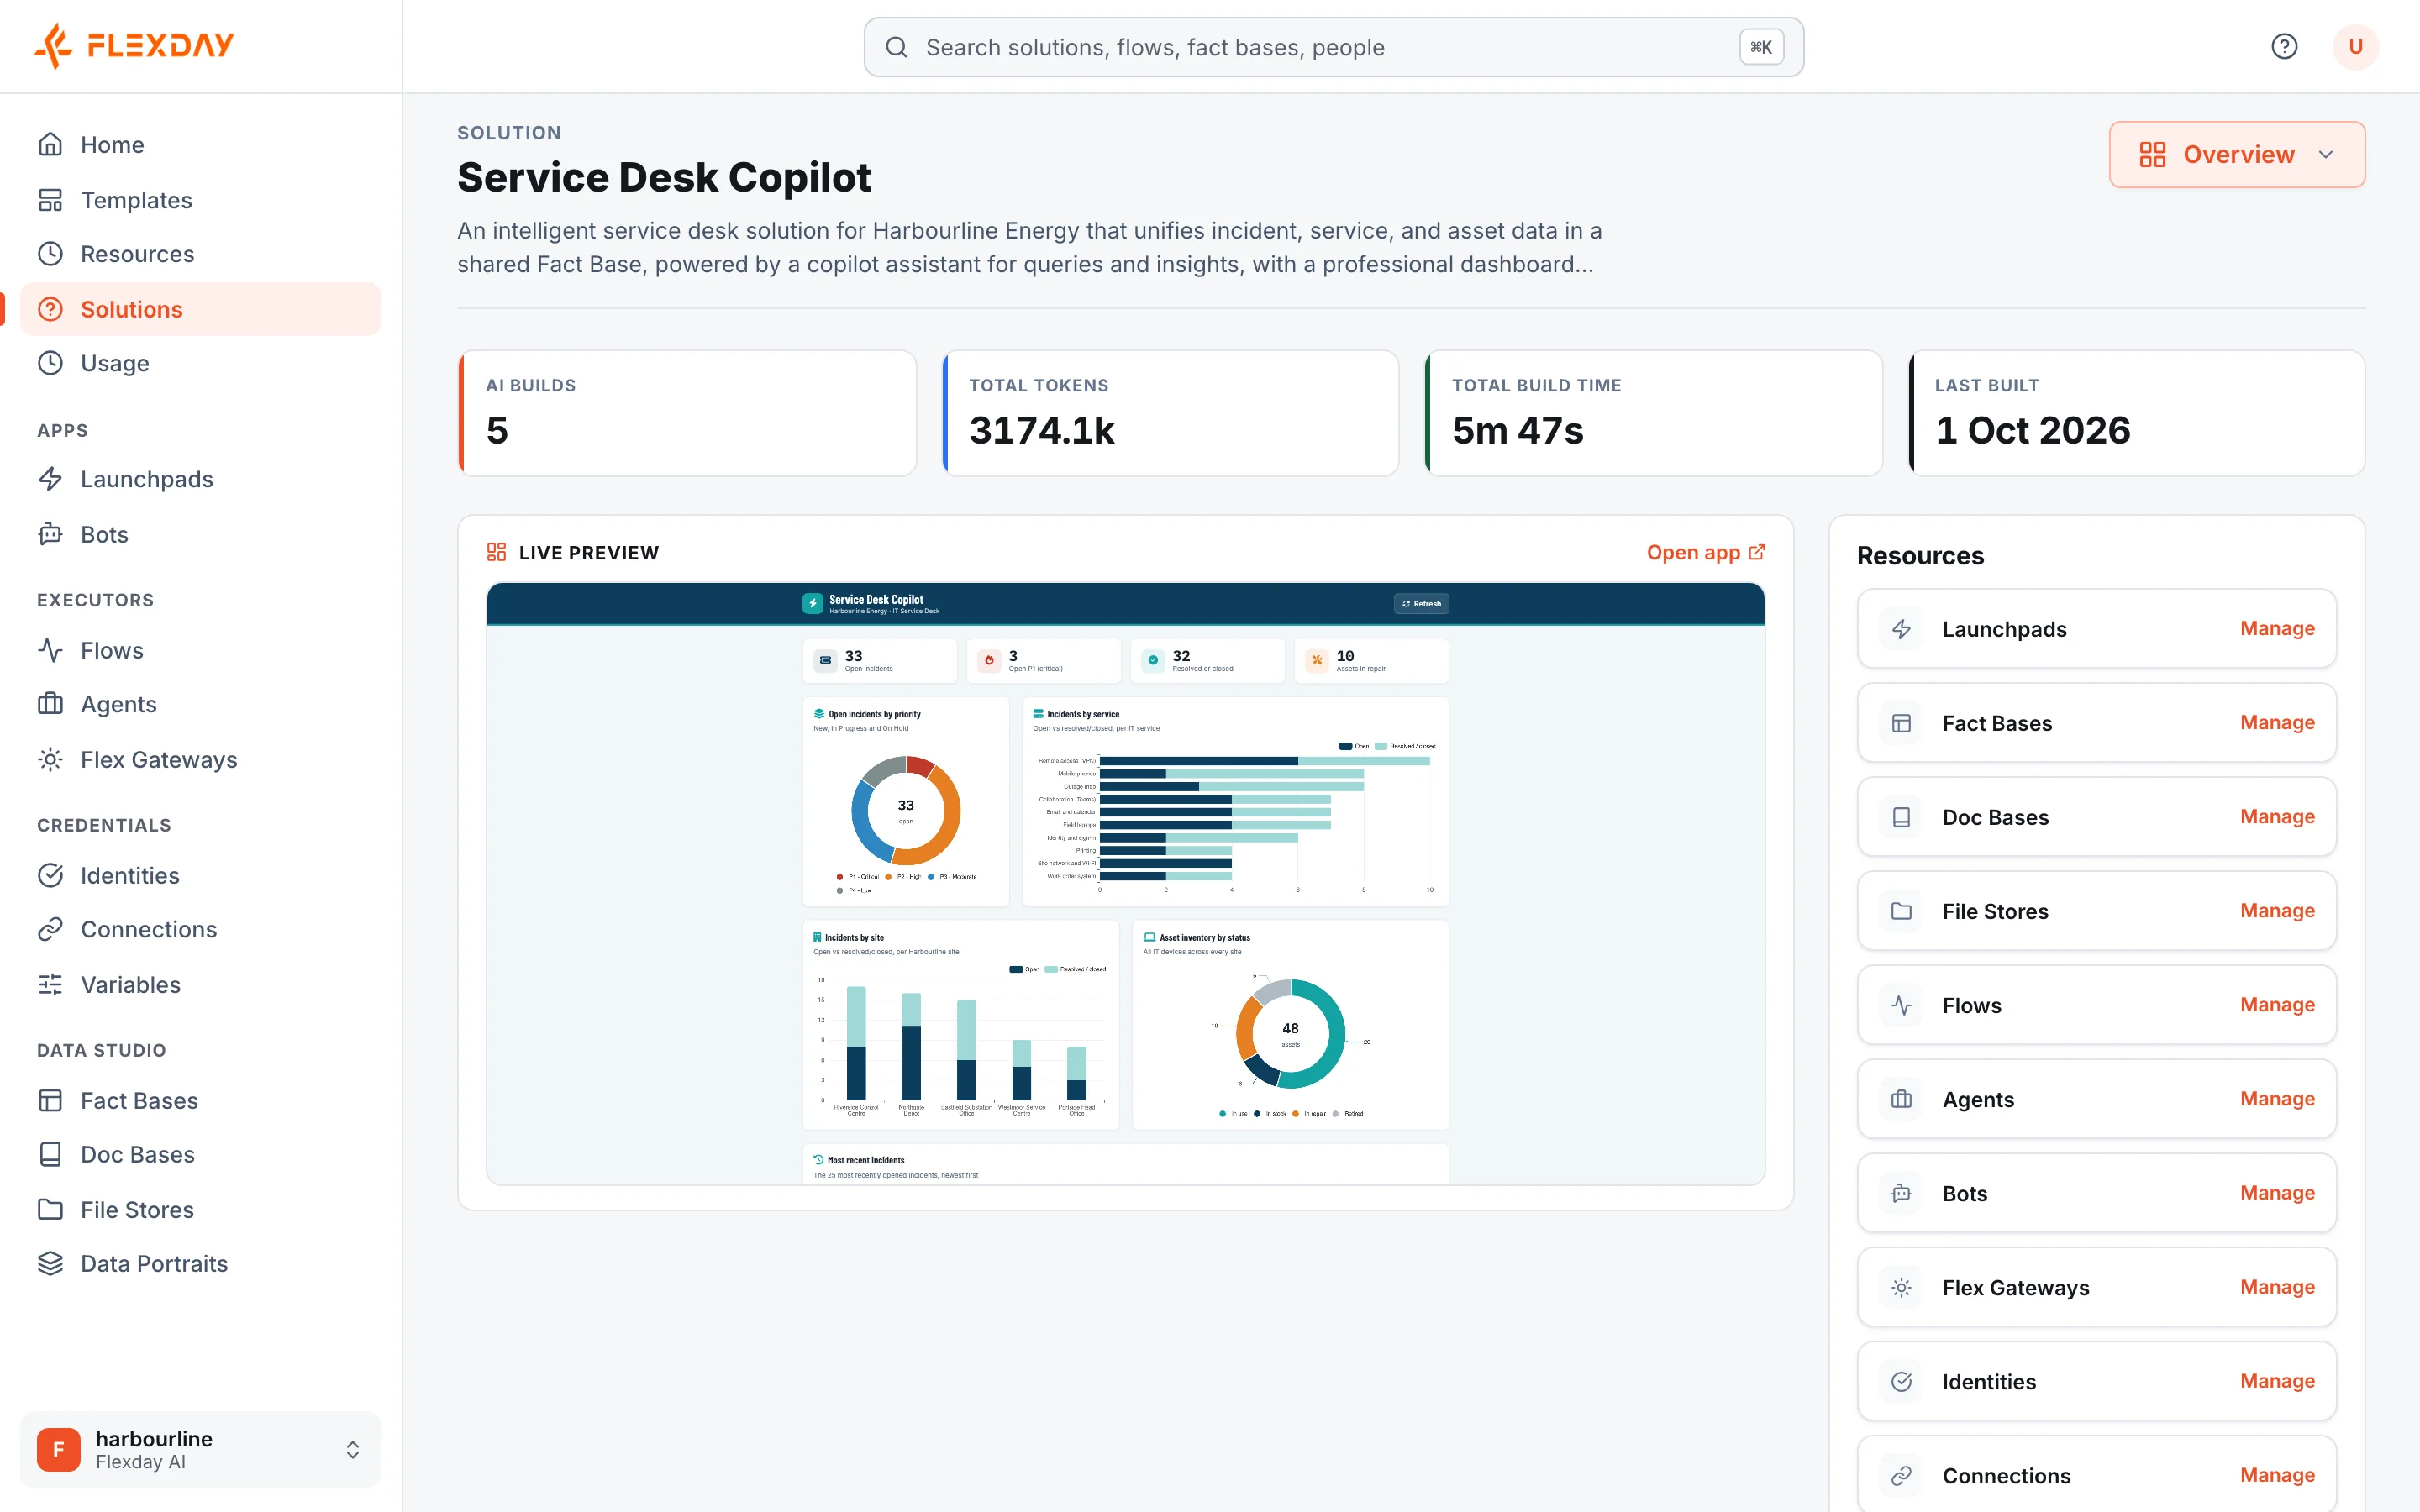The image size is (2420, 1512).
Task: Click Manage for Bots resource
Action: point(2277,1192)
